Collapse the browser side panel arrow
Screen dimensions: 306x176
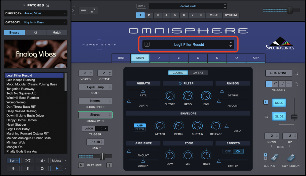(x=73, y=10)
